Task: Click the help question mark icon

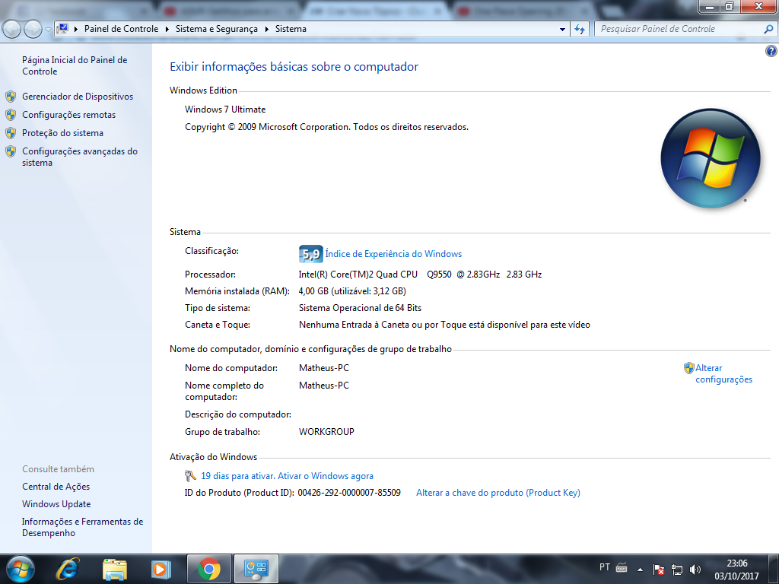Action: pyautogui.click(x=771, y=51)
